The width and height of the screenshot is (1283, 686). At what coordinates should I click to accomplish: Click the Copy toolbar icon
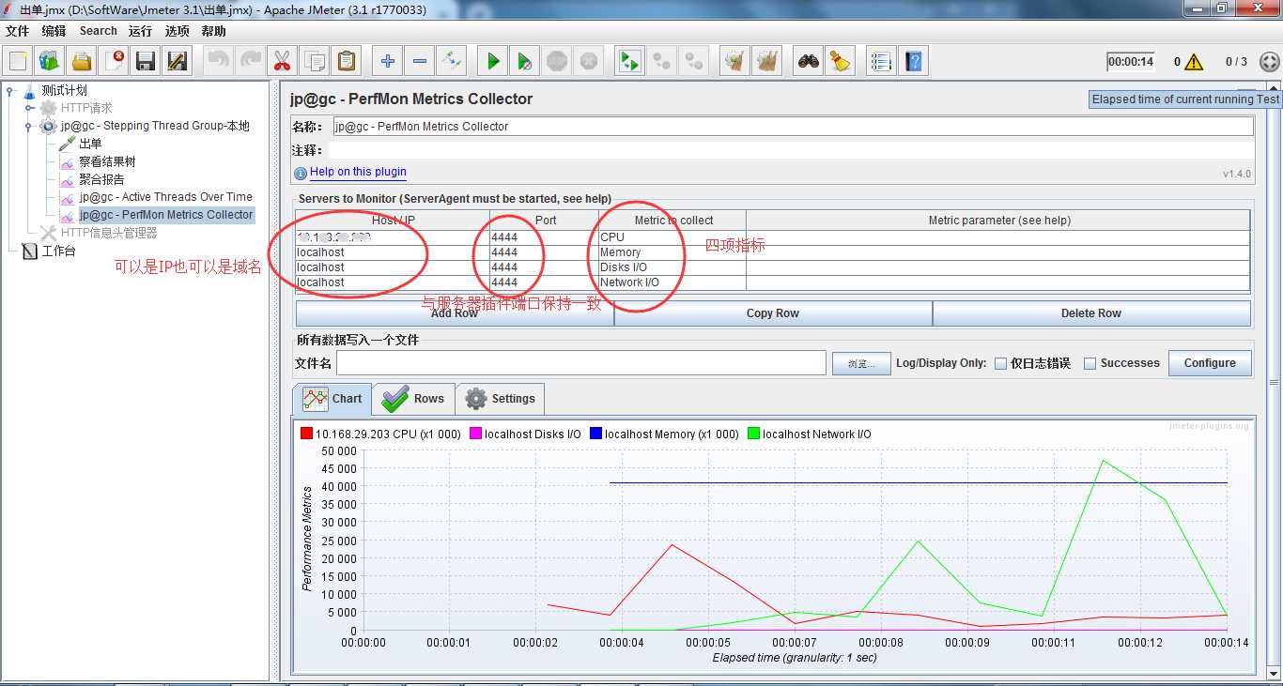[315, 62]
